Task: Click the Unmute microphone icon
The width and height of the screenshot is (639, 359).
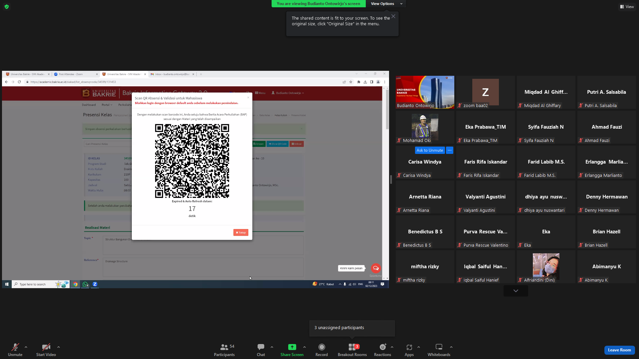Action: pos(15,347)
